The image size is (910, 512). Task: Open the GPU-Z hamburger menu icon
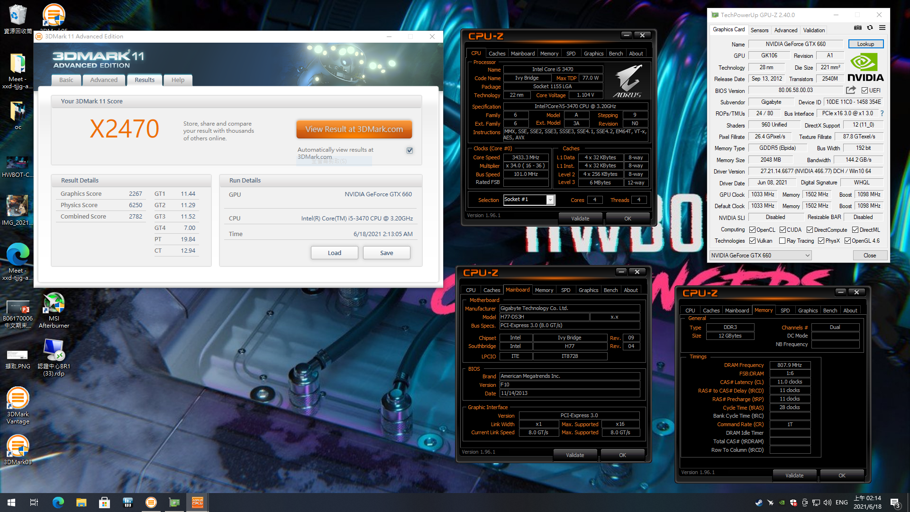coord(882,28)
